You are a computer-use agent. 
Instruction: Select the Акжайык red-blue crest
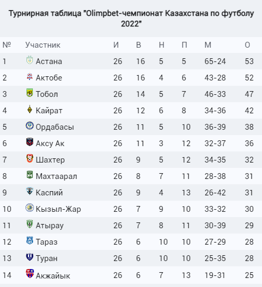click(x=30, y=274)
